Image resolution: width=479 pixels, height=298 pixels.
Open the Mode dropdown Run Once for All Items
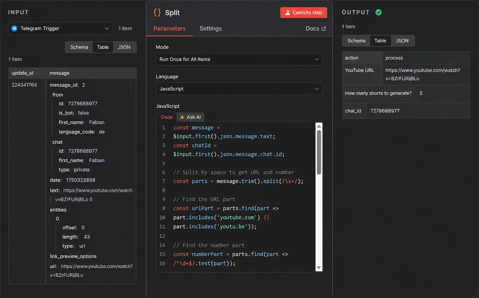(239, 59)
